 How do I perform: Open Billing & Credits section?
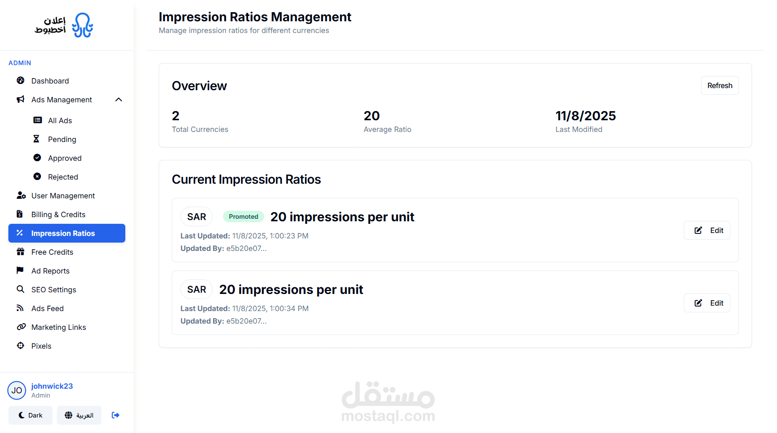(67, 214)
